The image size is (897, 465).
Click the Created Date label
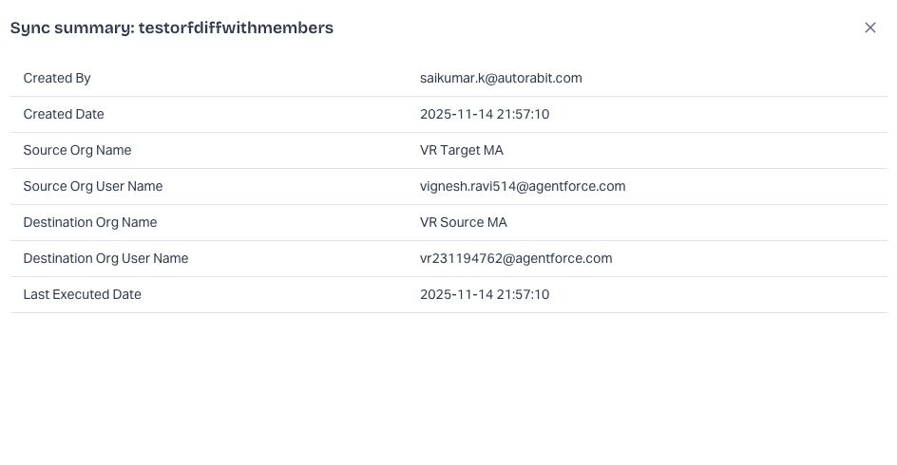point(64,114)
